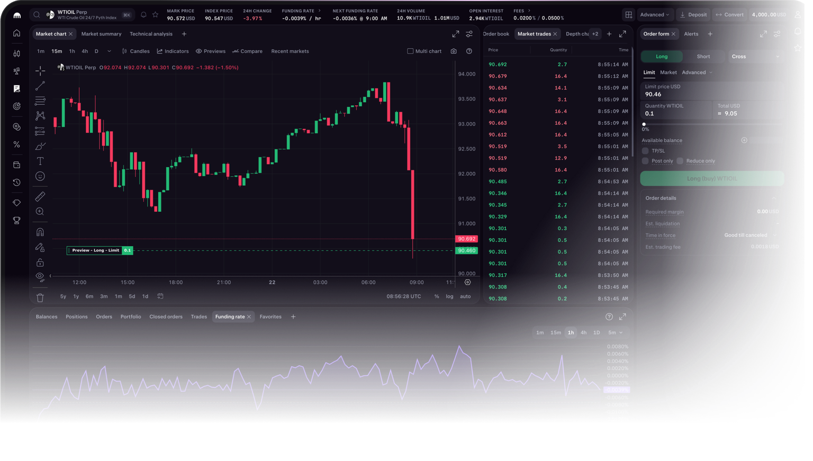This screenshot has width=813, height=461.
Task: Enable the Reduce only option
Action: (x=680, y=161)
